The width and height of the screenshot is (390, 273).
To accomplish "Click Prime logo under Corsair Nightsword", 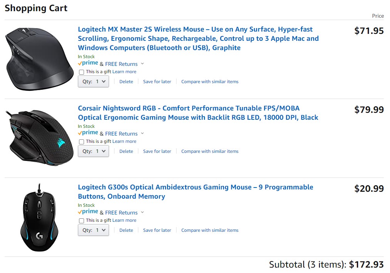I will point(88,133).
